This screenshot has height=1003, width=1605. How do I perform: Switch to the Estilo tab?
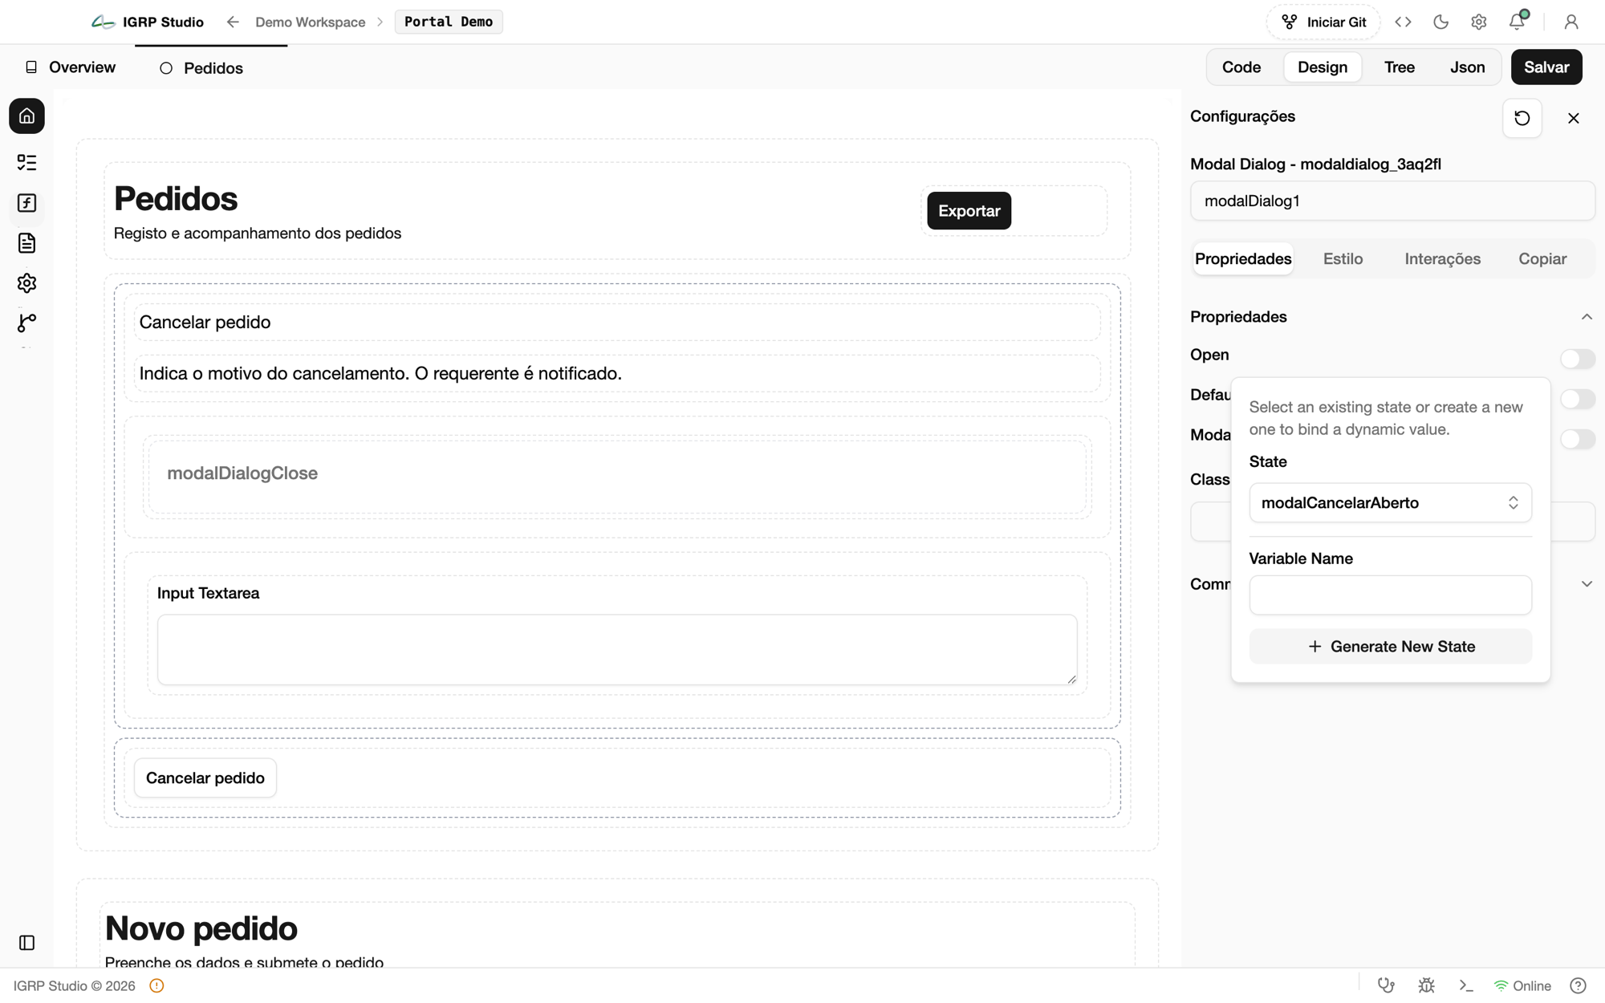coord(1343,258)
